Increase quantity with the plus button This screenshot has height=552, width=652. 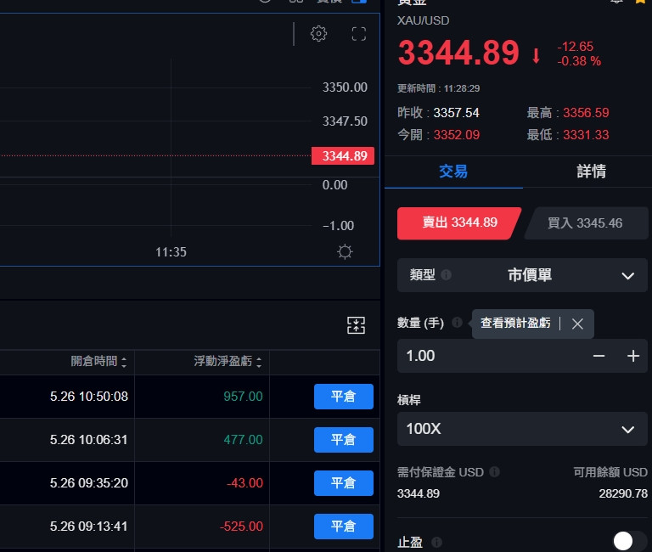(x=632, y=356)
